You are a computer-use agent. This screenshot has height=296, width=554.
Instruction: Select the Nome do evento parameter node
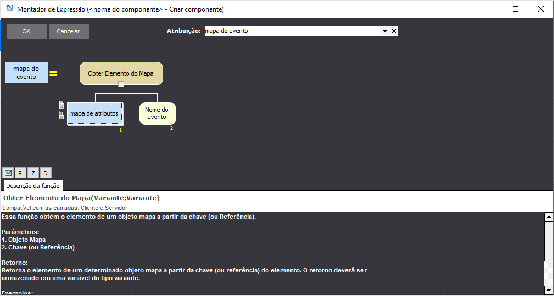coord(157,113)
